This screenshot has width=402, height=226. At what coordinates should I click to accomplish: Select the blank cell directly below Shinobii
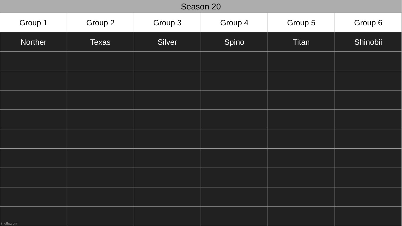(x=368, y=61)
